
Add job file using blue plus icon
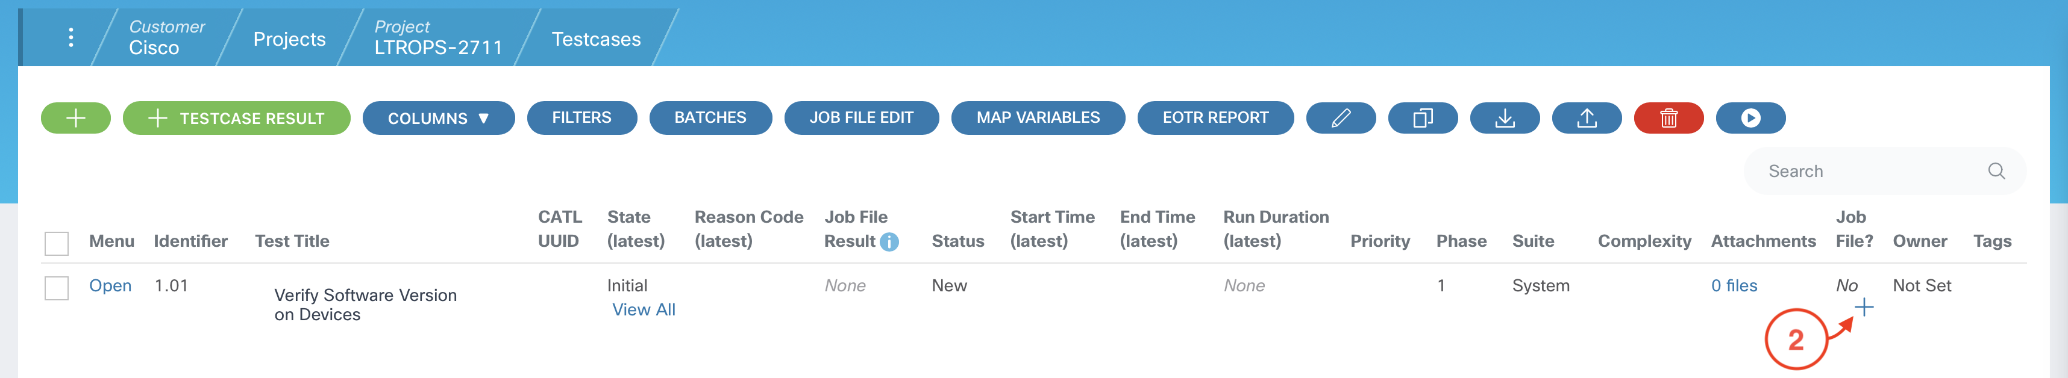(x=1864, y=308)
